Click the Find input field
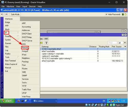Image resolution: width=128 pixels, height=107 pixels. [112, 43]
